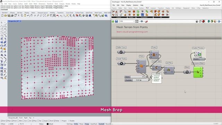Switch to the Mesh Tools toolbar tab in Rhino
The width and height of the screenshot is (222, 125).
(98, 13)
